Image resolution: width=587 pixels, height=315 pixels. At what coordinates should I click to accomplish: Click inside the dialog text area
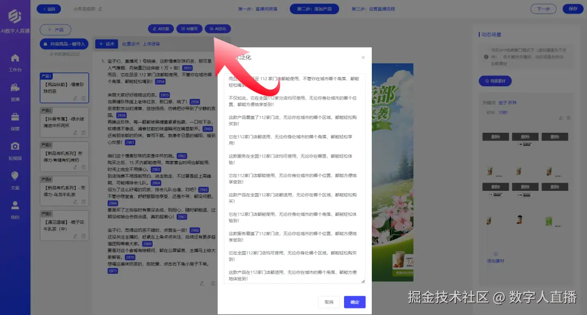coord(294,178)
